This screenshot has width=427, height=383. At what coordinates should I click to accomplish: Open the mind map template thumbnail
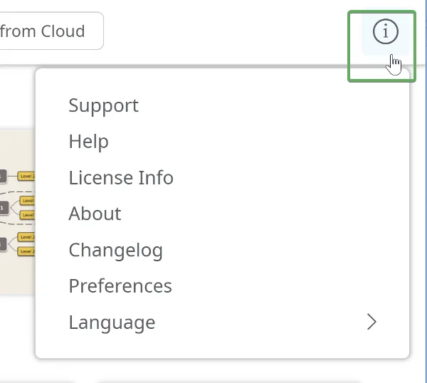click(x=17, y=211)
